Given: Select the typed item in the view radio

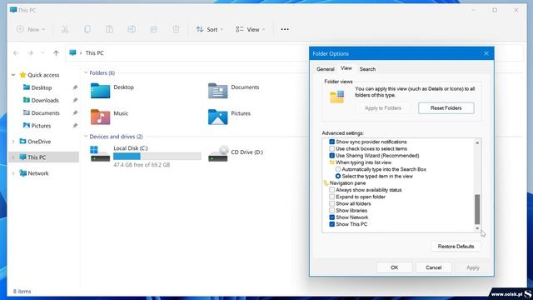Looking at the screenshot, I should click(338, 176).
